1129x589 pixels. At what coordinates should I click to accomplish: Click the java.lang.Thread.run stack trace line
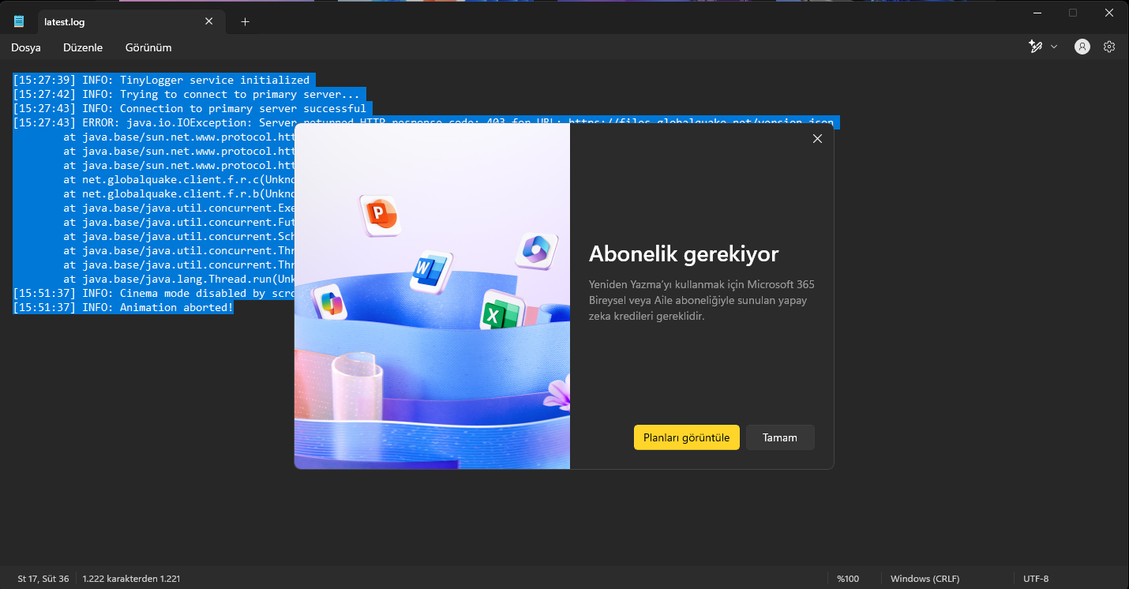point(179,279)
